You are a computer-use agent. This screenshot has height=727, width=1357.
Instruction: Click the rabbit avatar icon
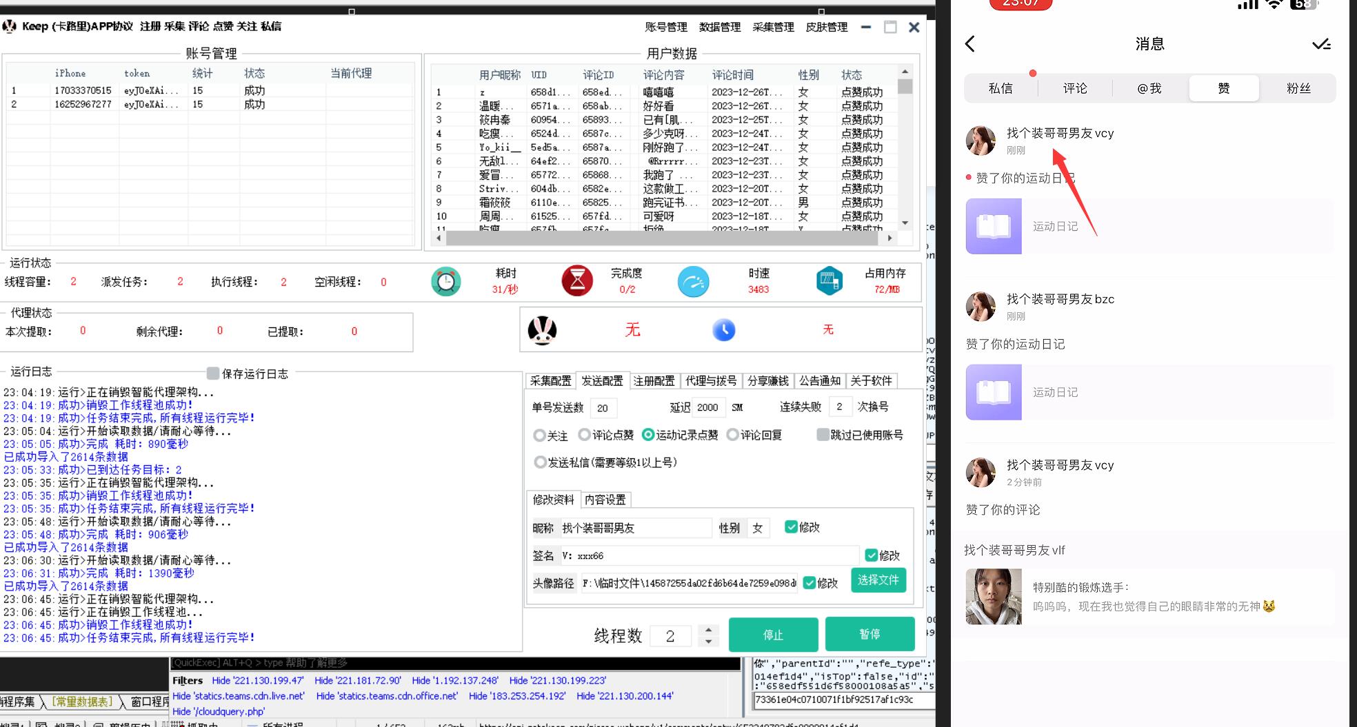[x=542, y=331]
